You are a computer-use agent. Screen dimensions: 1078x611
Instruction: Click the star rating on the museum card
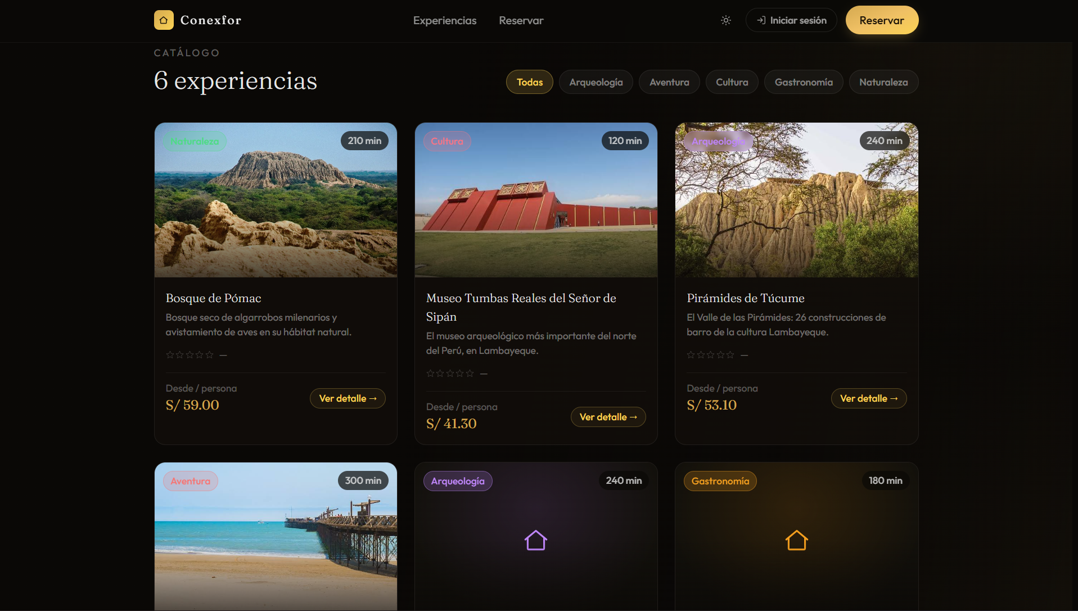[x=450, y=374]
